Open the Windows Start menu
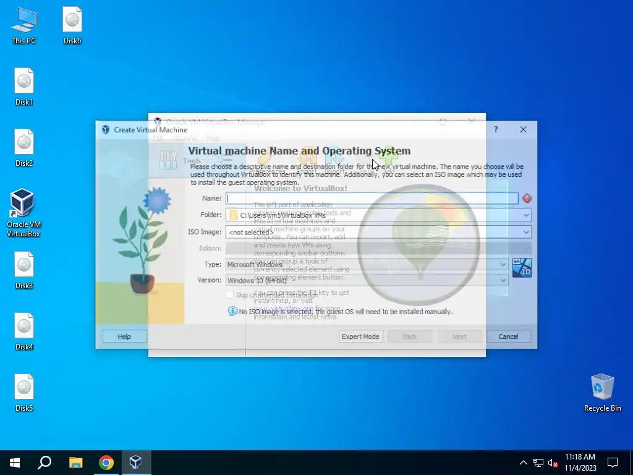The image size is (633, 475). point(15,463)
